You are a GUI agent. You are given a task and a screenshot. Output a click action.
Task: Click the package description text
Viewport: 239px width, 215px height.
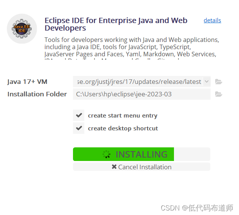pyautogui.click(x=132, y=48)
